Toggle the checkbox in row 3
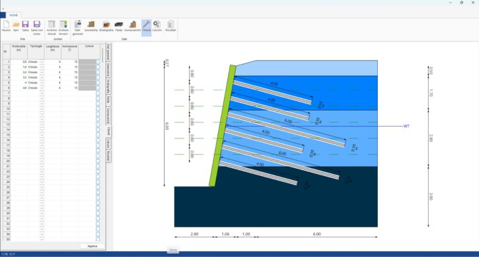Viewport: 479px width, 257px height. 98,72
